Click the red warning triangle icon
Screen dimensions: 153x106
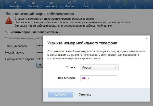pyautogui.click(x=9, y=20)
